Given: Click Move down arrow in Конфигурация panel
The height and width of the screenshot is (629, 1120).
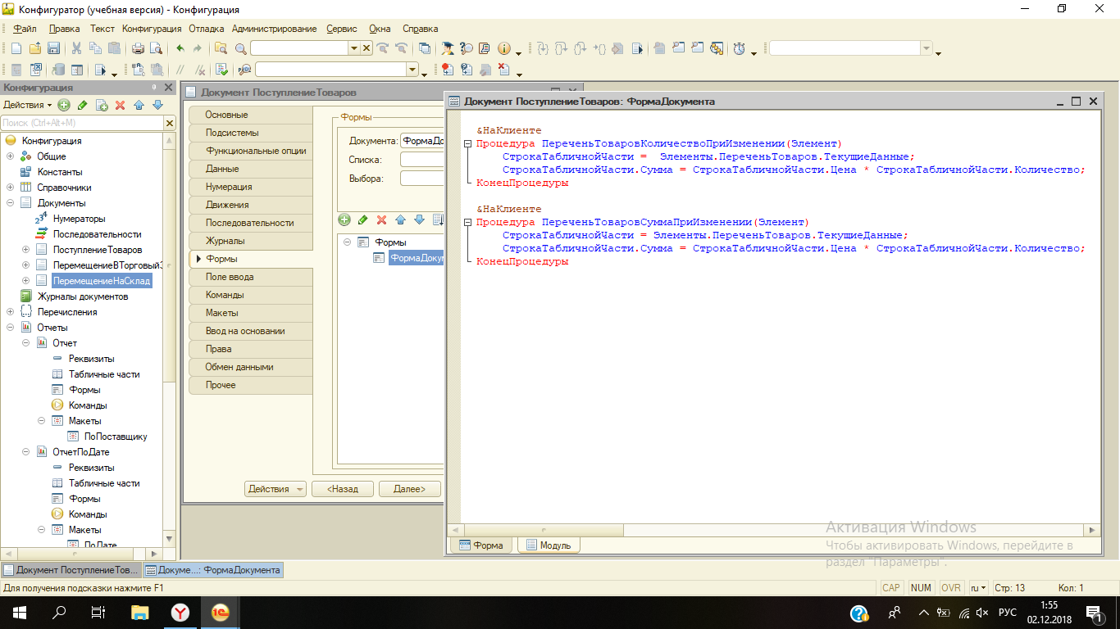Looking at the screenshot, I should click(157, 105).
